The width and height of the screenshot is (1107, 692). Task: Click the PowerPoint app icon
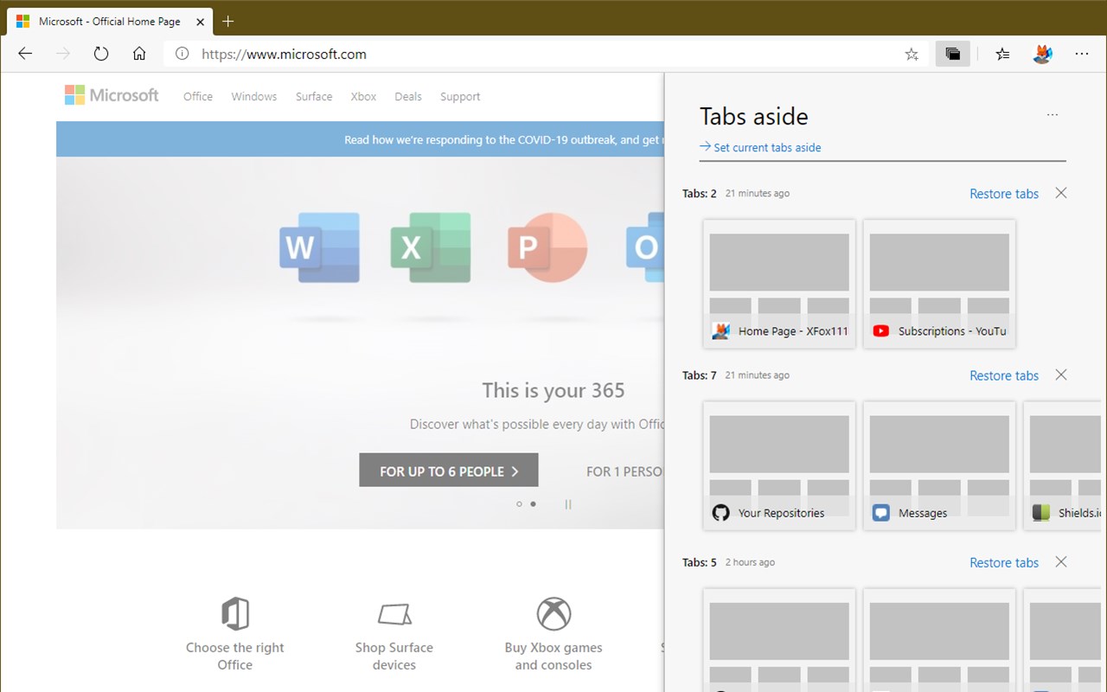(547, 247)
